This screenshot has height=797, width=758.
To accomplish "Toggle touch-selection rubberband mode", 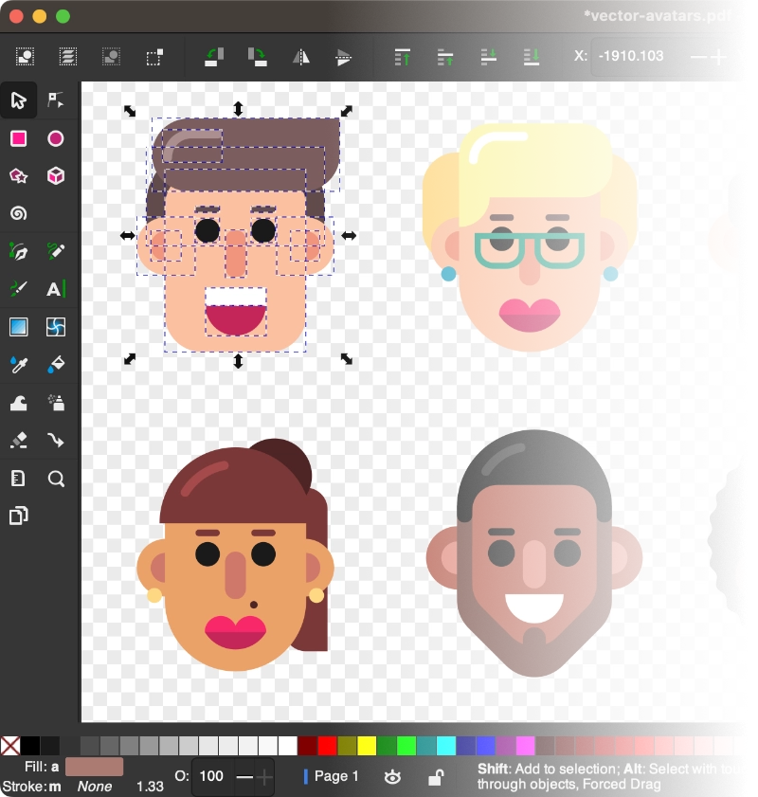I will click(x=155, y=57).
